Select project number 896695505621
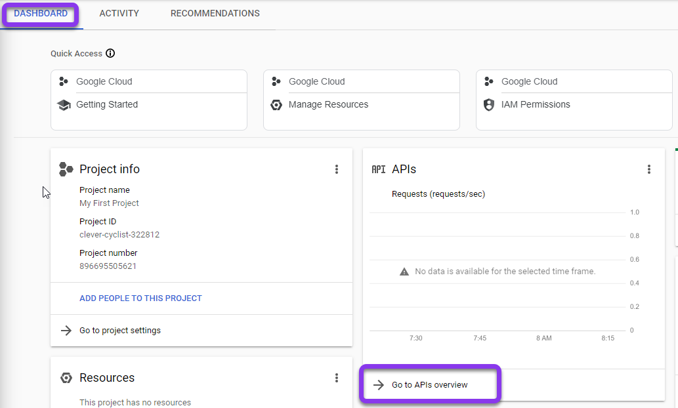This screenshot has width=678, height=408. (x=108, y=266)
